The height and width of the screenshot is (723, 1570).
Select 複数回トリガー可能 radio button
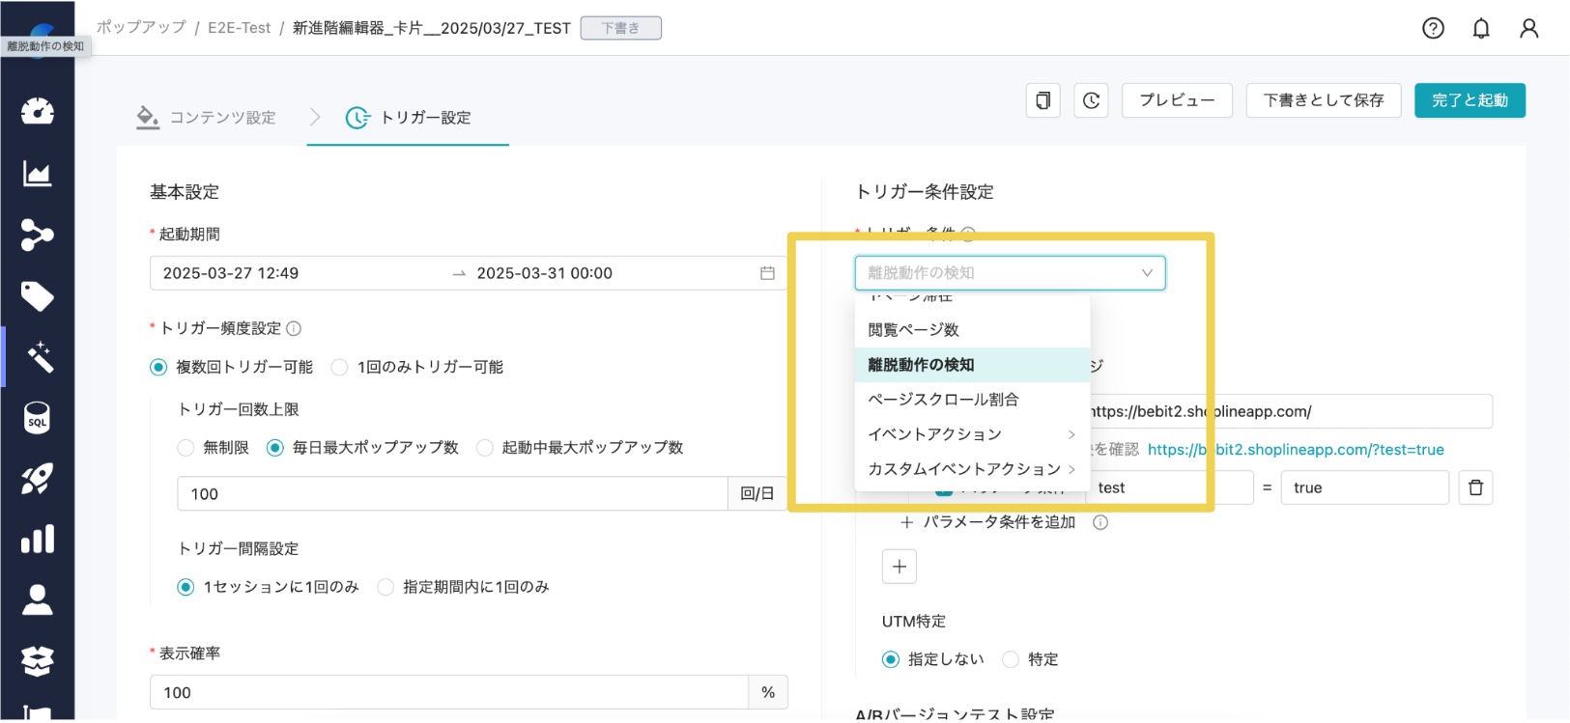coord(158,367)
